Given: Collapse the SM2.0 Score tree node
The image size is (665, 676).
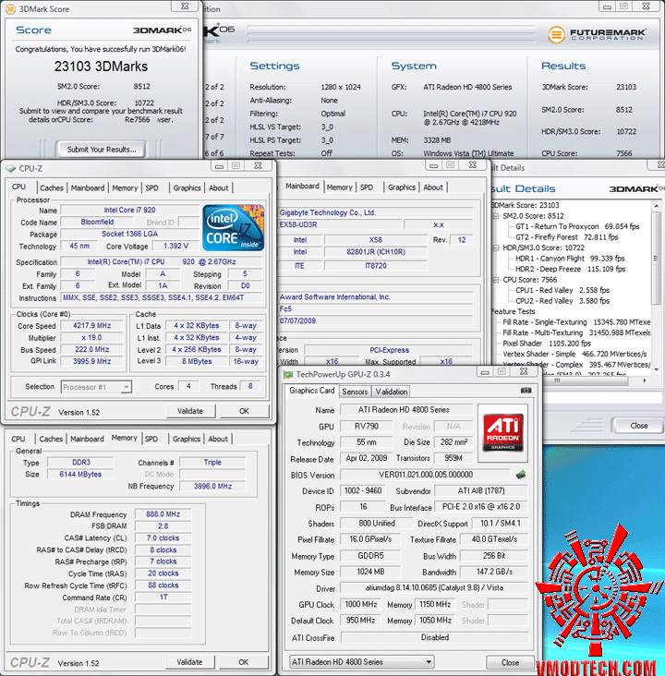Looking at the screenshot, I should (x=496, y=215).
